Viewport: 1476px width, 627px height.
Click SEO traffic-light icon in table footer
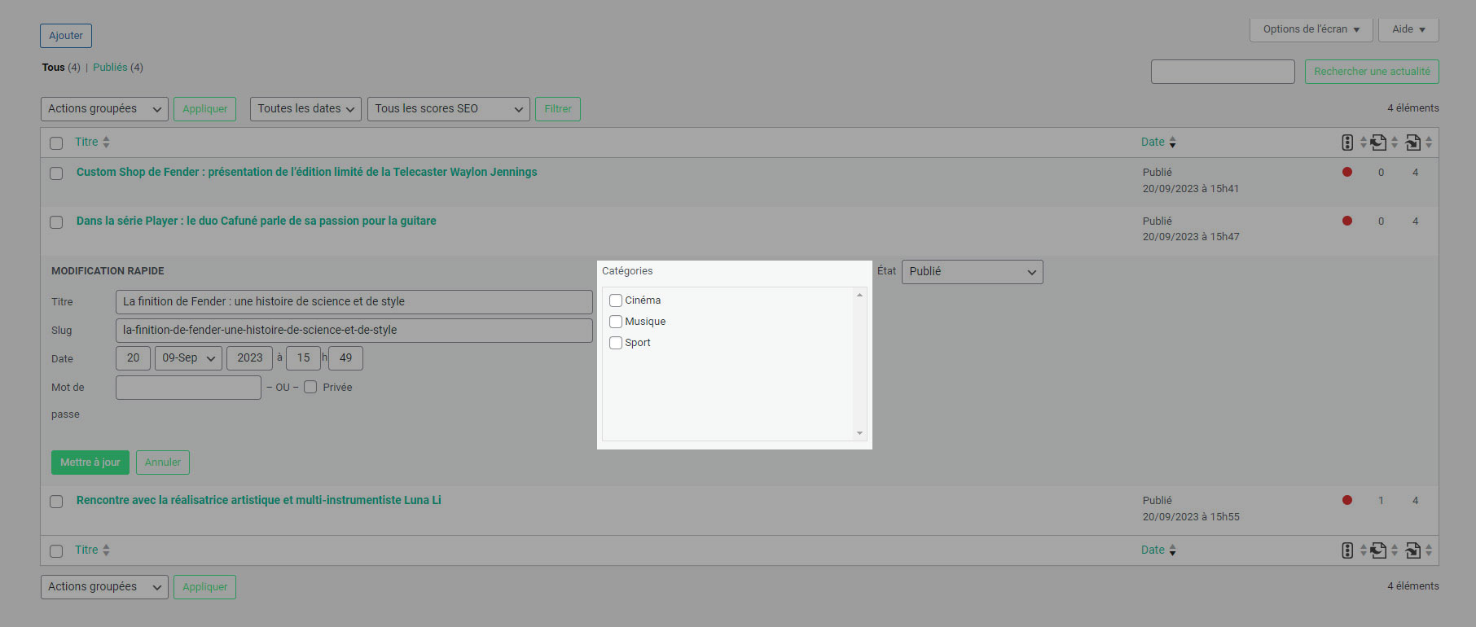tap(1347, 550)
